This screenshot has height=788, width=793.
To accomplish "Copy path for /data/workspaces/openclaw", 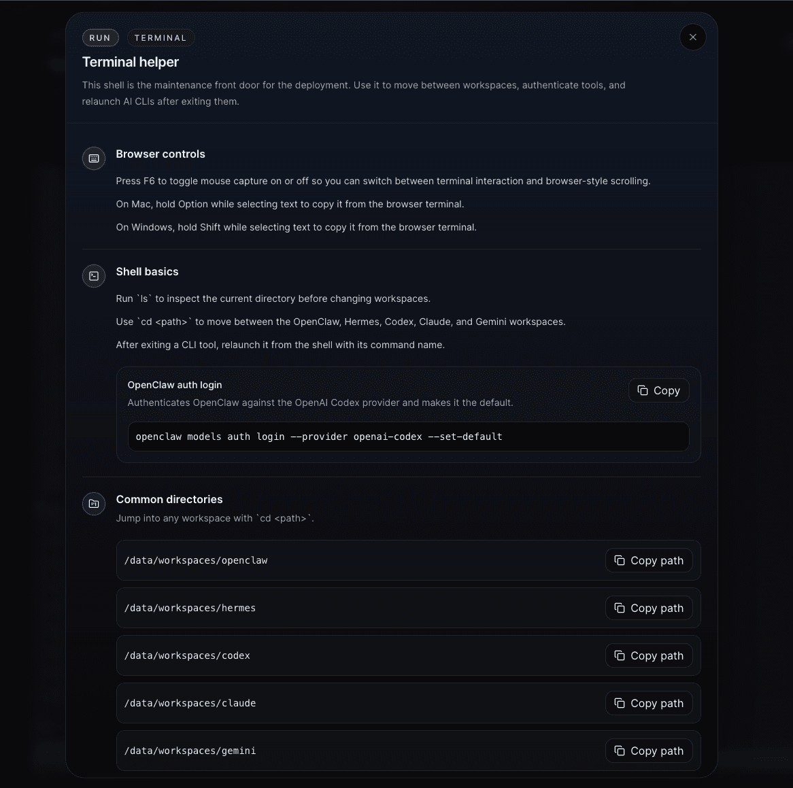I will (x=648, y=560).
